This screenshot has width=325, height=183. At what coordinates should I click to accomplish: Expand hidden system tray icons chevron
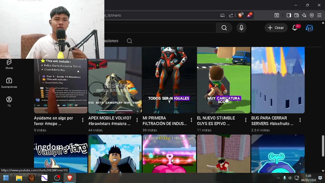click(279, 178)
